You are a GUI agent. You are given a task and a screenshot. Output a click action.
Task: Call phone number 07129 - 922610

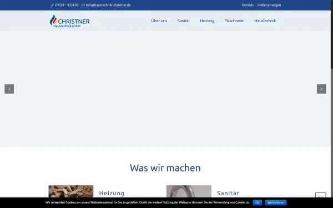(67, 5)
